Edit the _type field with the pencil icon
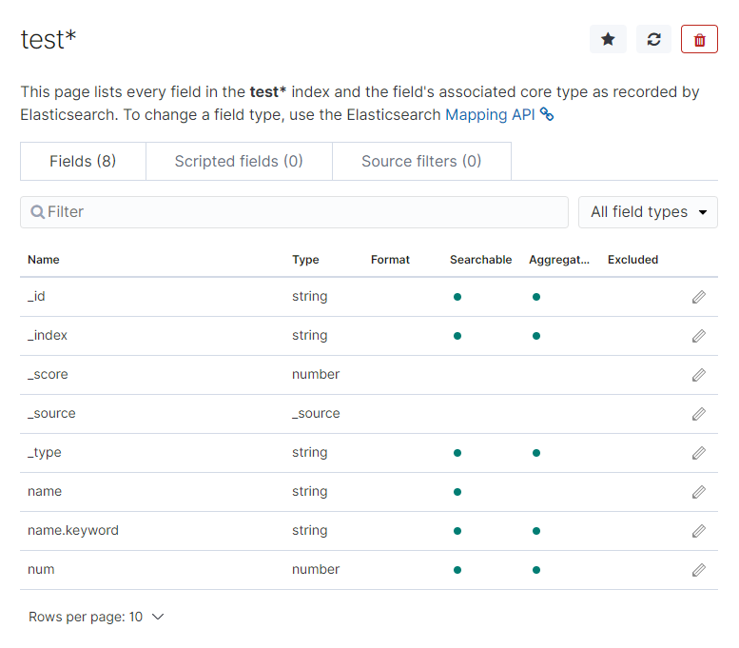The height and width of the screenshot is (648, 739). pos(699,453)
